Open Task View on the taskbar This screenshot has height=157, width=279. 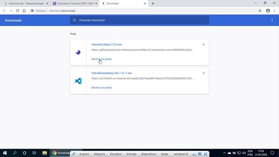[34, 153]
